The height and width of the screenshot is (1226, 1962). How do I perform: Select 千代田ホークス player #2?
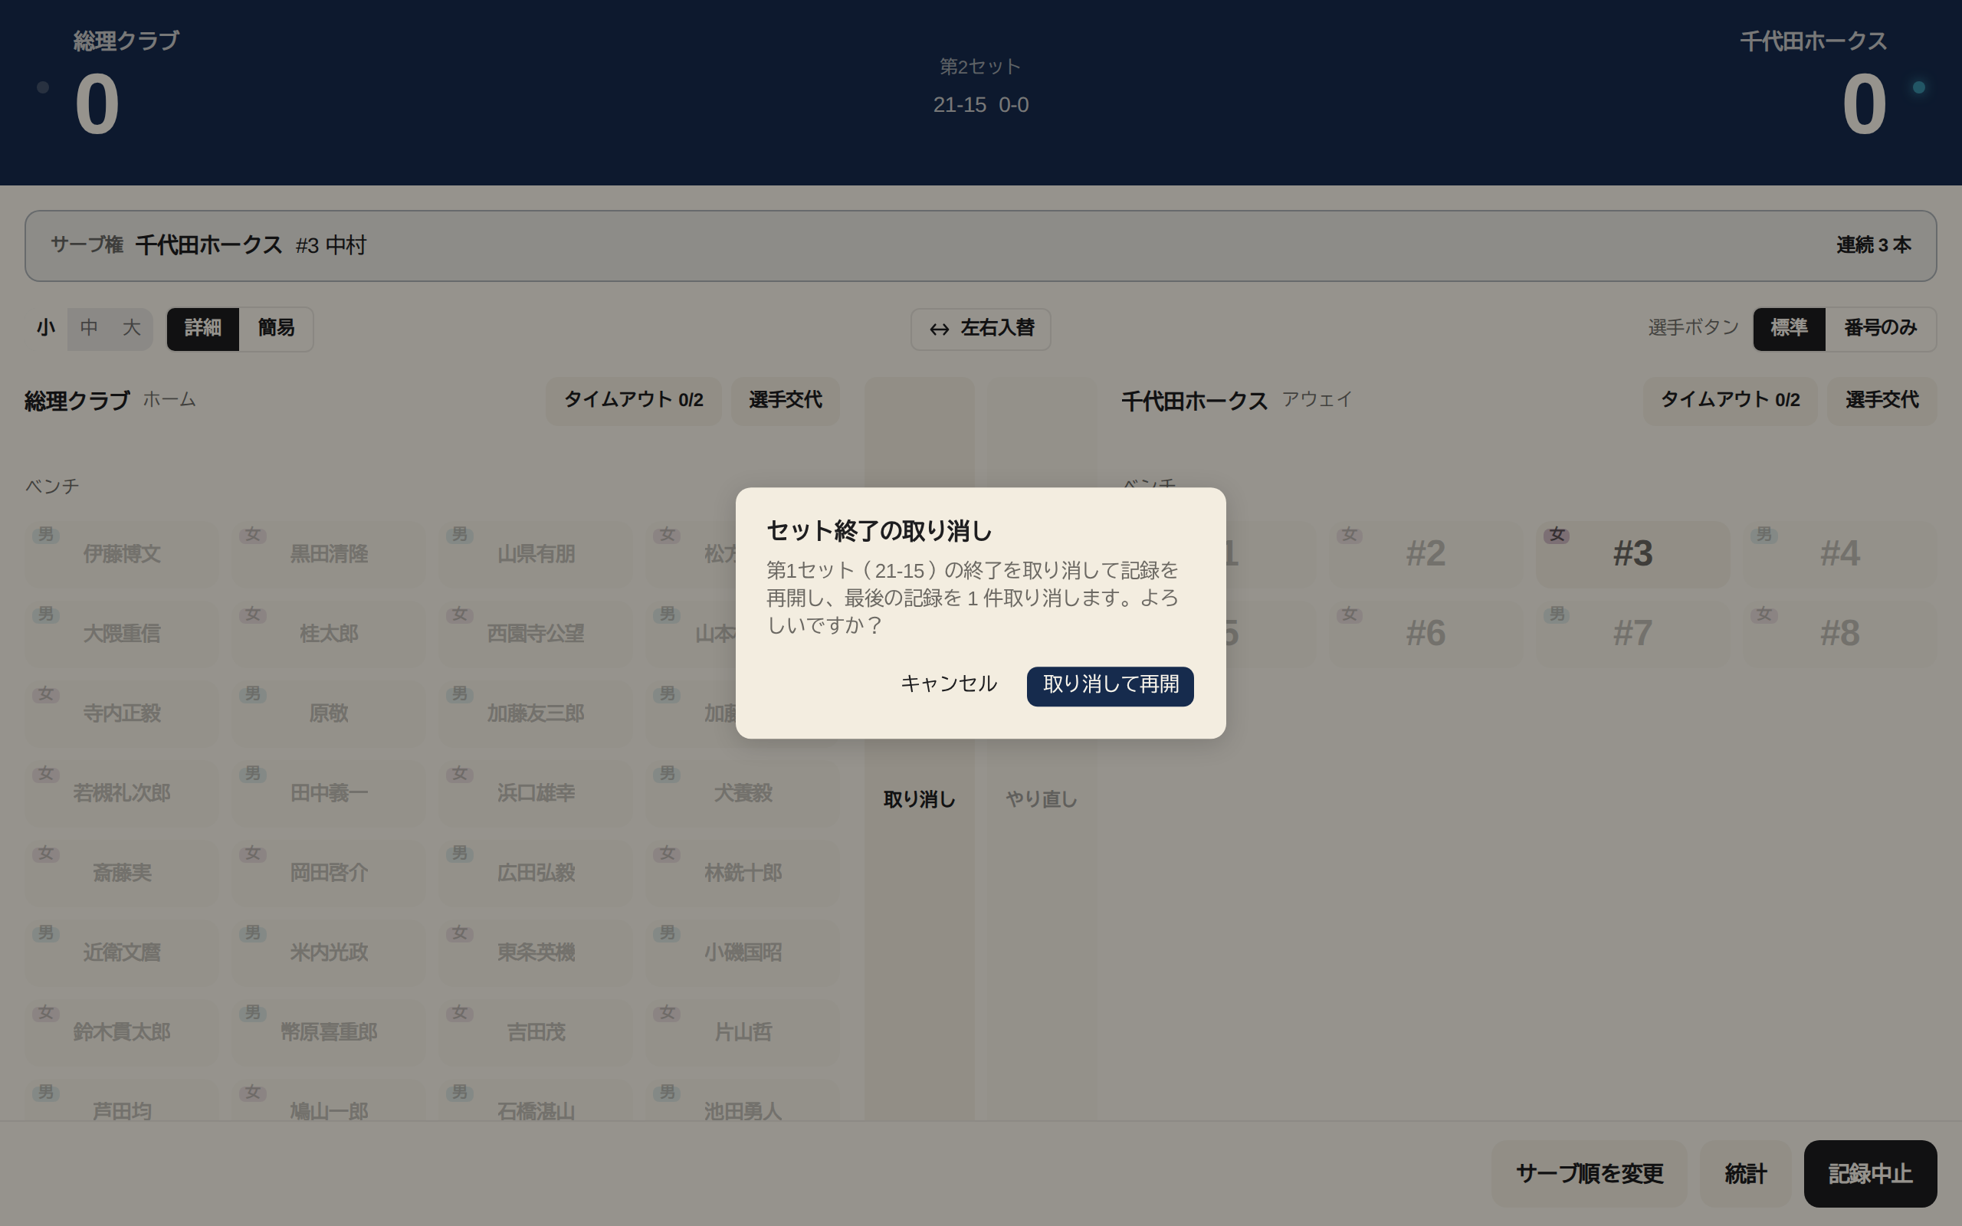1426,554
